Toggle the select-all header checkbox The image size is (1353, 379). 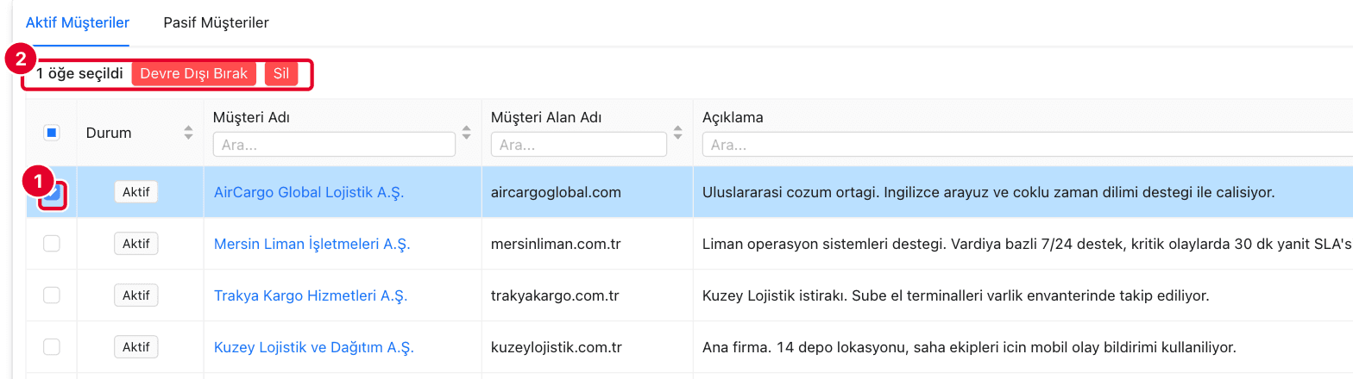[52, 133]
